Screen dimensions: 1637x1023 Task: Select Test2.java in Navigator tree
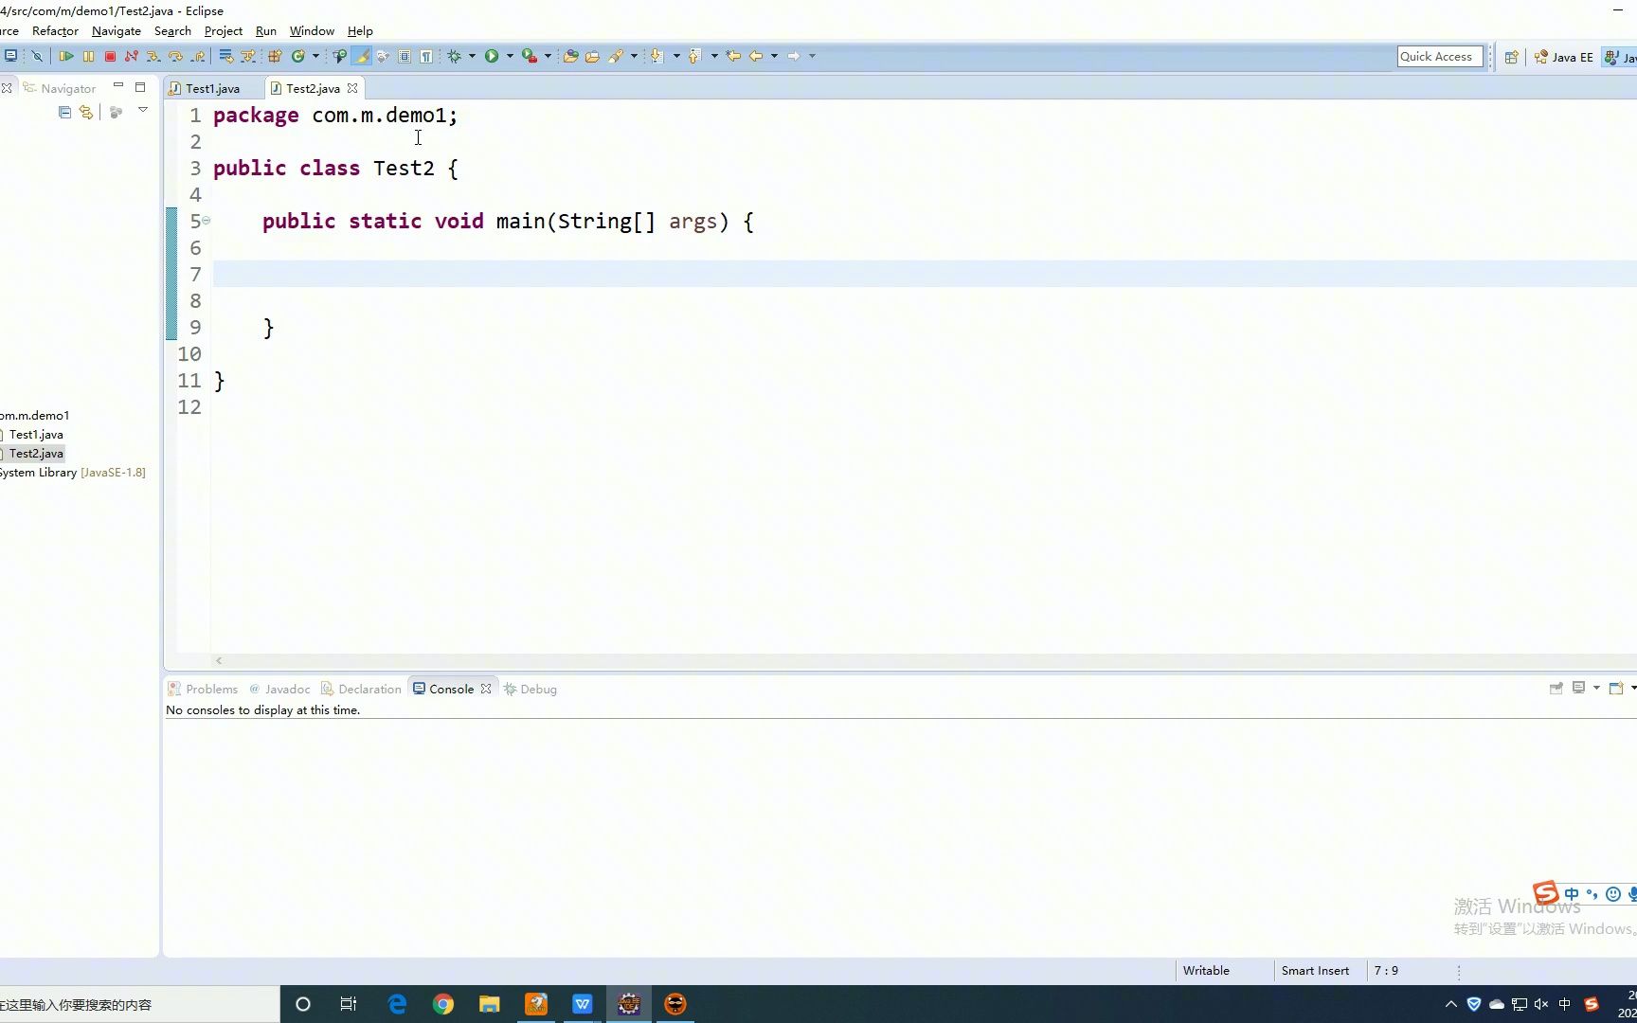tap(36, 454)
